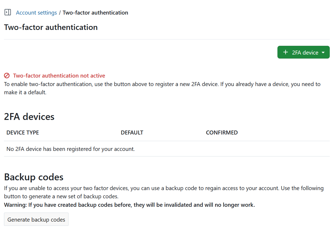Click the DEVICE TYPE column header
Image resolution: width=334 pixels, height=229 pixels.
tap(23, 132)
